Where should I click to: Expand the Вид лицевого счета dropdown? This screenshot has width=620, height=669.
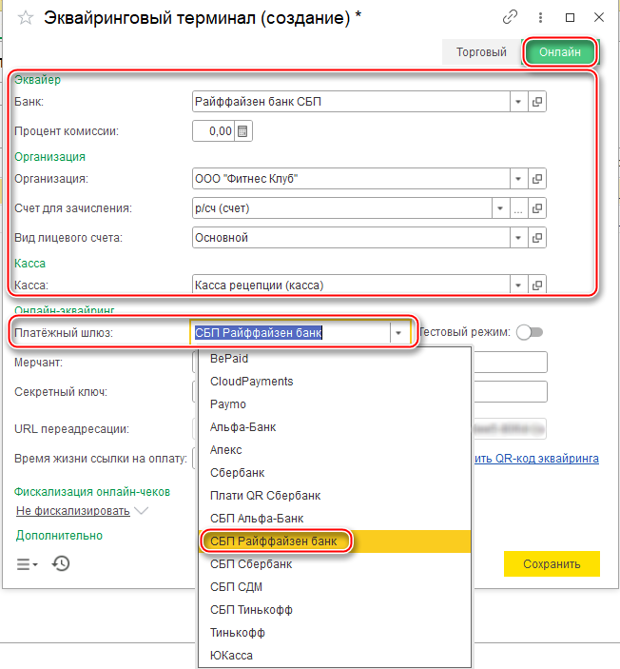click(518, 238)
